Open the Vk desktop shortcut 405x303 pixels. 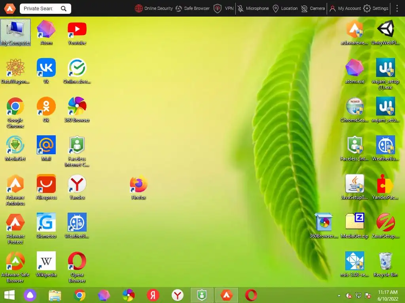46,71
